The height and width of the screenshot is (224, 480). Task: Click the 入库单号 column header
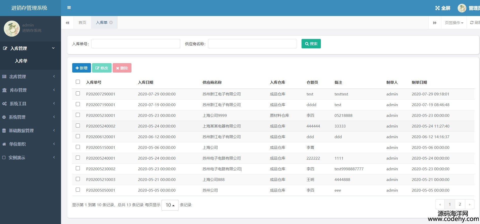click(x=94, y=82)
